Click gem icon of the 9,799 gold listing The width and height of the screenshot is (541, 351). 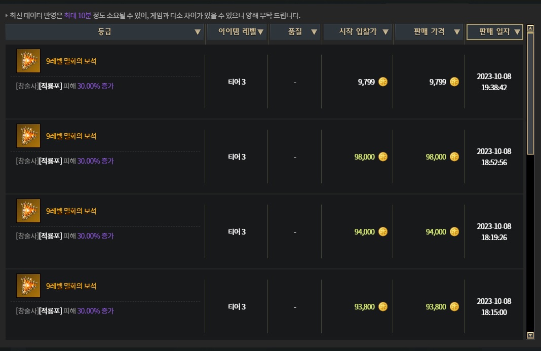pos(28,61)
